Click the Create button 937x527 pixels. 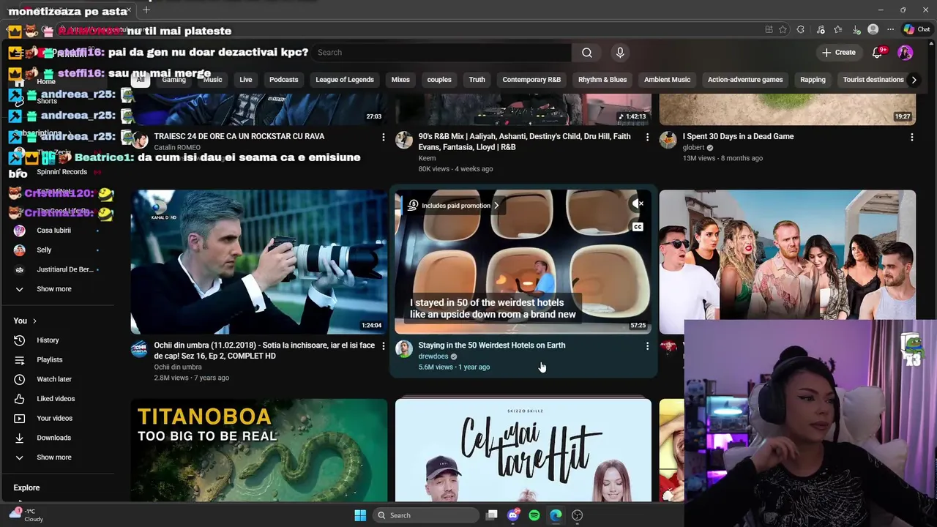[838, 53]
